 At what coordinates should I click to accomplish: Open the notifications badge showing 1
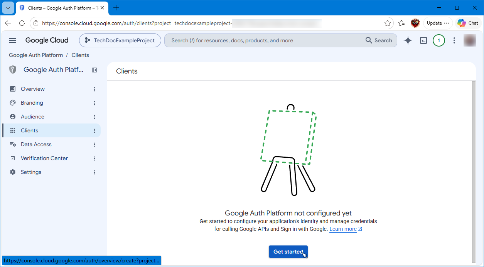tap(439, 40)
